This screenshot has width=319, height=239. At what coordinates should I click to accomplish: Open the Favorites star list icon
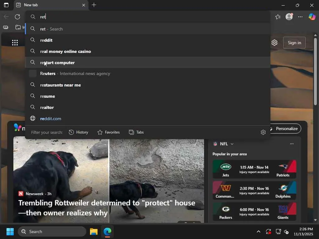click(x=278, y=17)
